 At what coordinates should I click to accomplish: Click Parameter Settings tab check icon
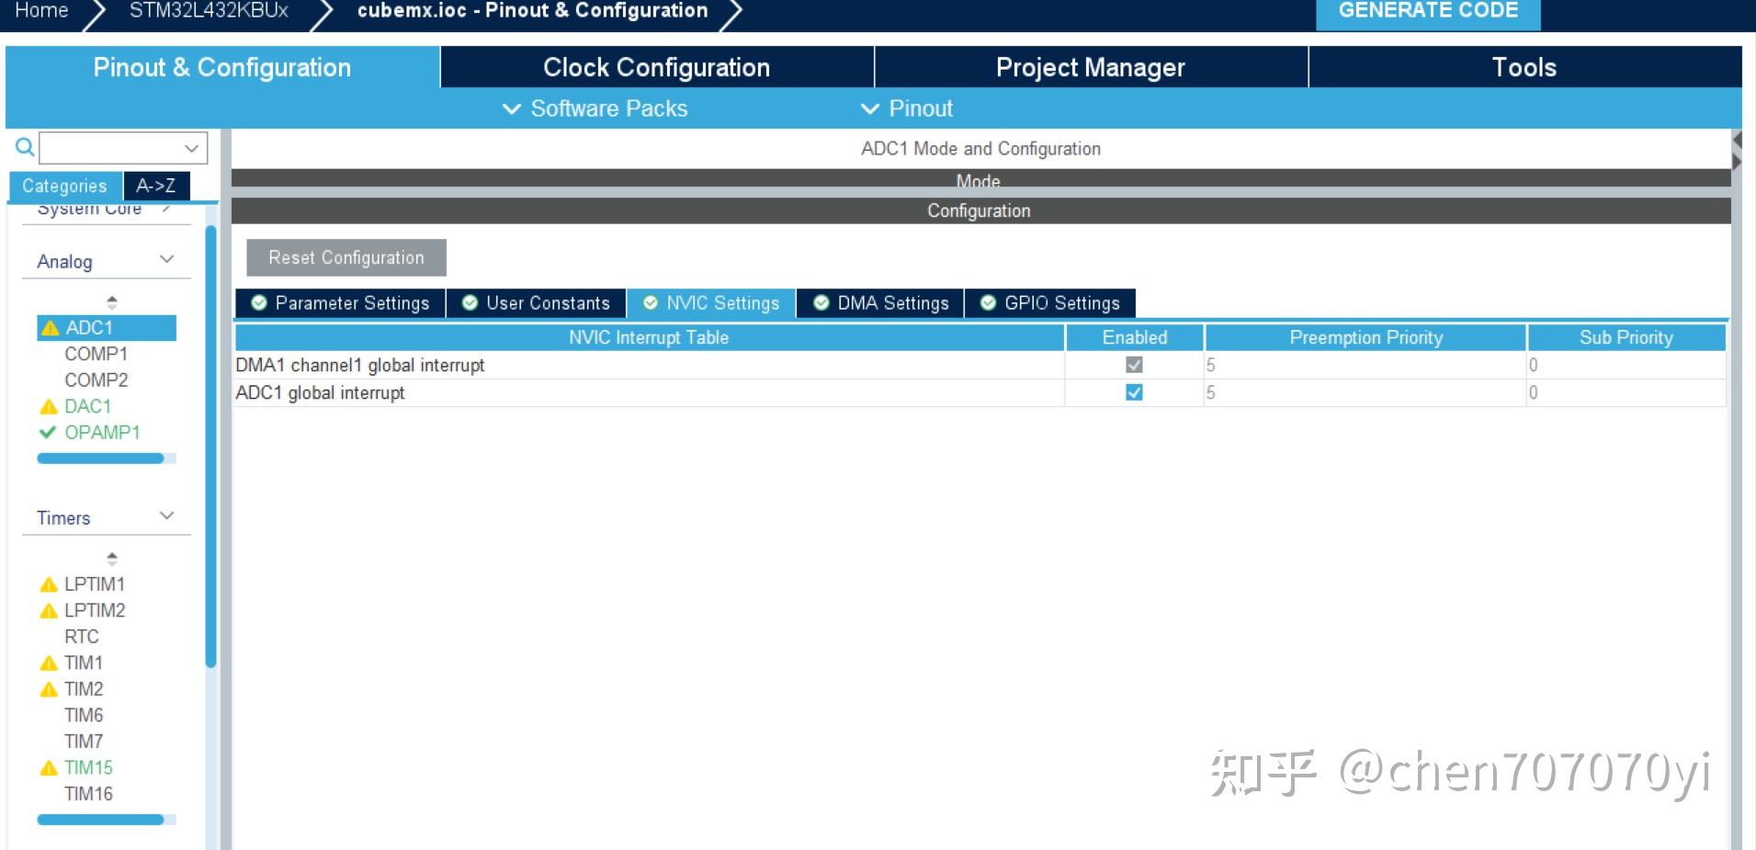[259, 302]
